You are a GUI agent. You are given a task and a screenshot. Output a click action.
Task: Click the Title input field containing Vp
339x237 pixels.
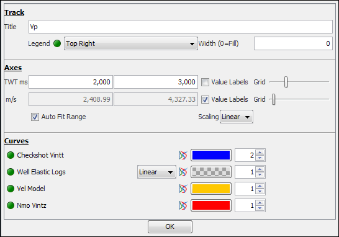coord(181,27)
